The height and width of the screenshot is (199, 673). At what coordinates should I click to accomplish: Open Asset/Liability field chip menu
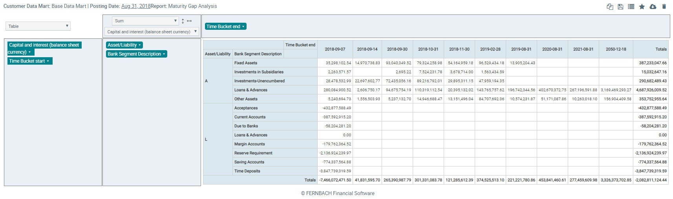click(x=124, y=45)
